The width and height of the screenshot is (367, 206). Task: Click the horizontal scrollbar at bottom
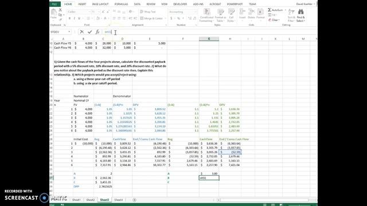[x=264, y=200]
